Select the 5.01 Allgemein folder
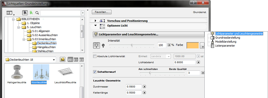 [41, 31]
